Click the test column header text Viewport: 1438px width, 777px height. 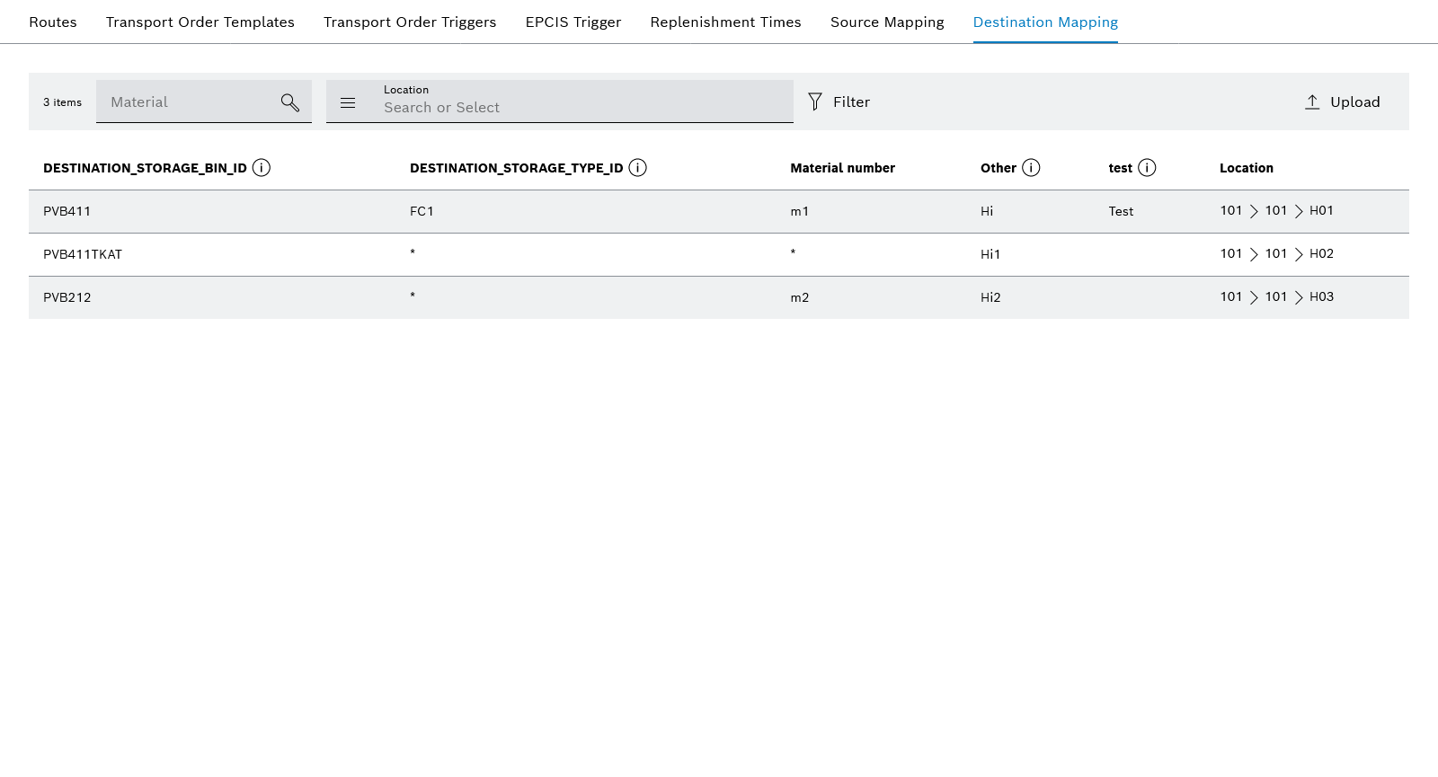tap(1121, 168)
